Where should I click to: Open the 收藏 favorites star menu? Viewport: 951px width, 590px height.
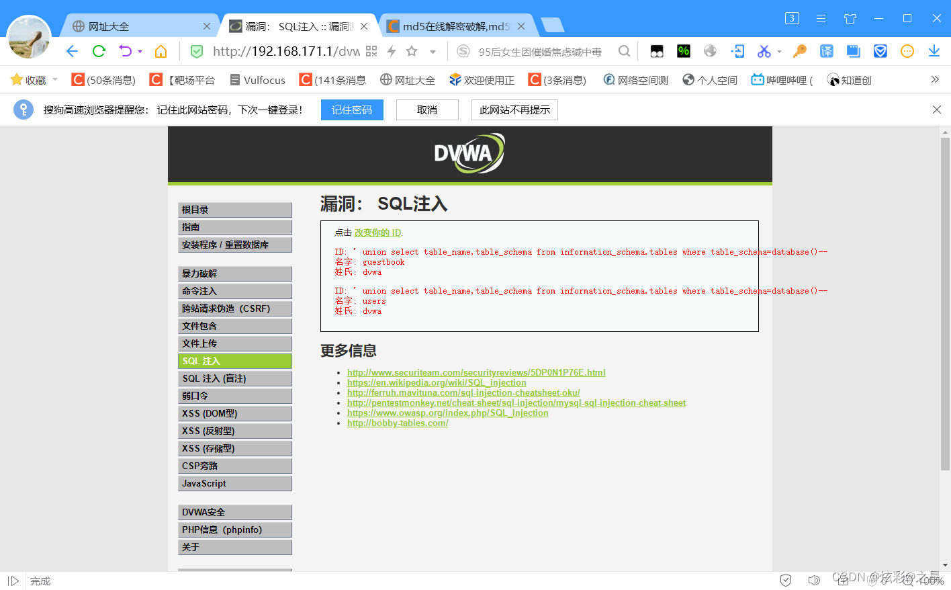[29, 80]
